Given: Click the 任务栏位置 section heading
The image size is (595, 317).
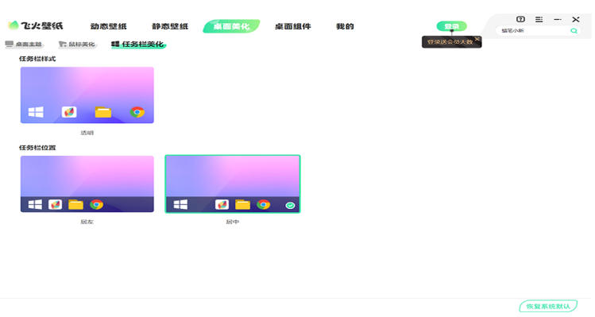Looking at the screenshot, I should [37, 148].
